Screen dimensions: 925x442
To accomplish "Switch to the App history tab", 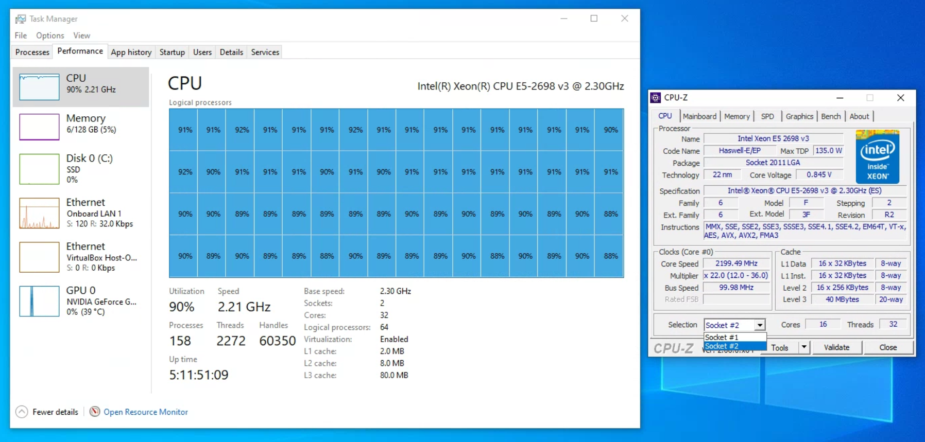I will [x=131, y=52].
